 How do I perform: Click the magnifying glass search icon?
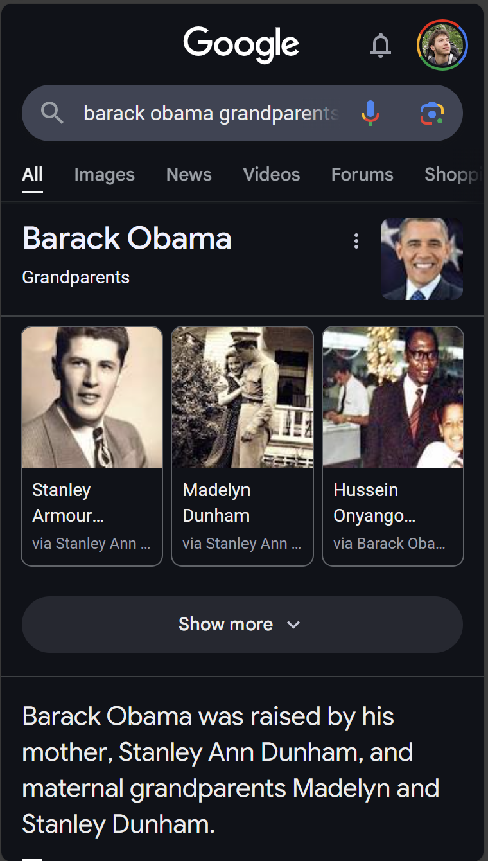(52, 113)
